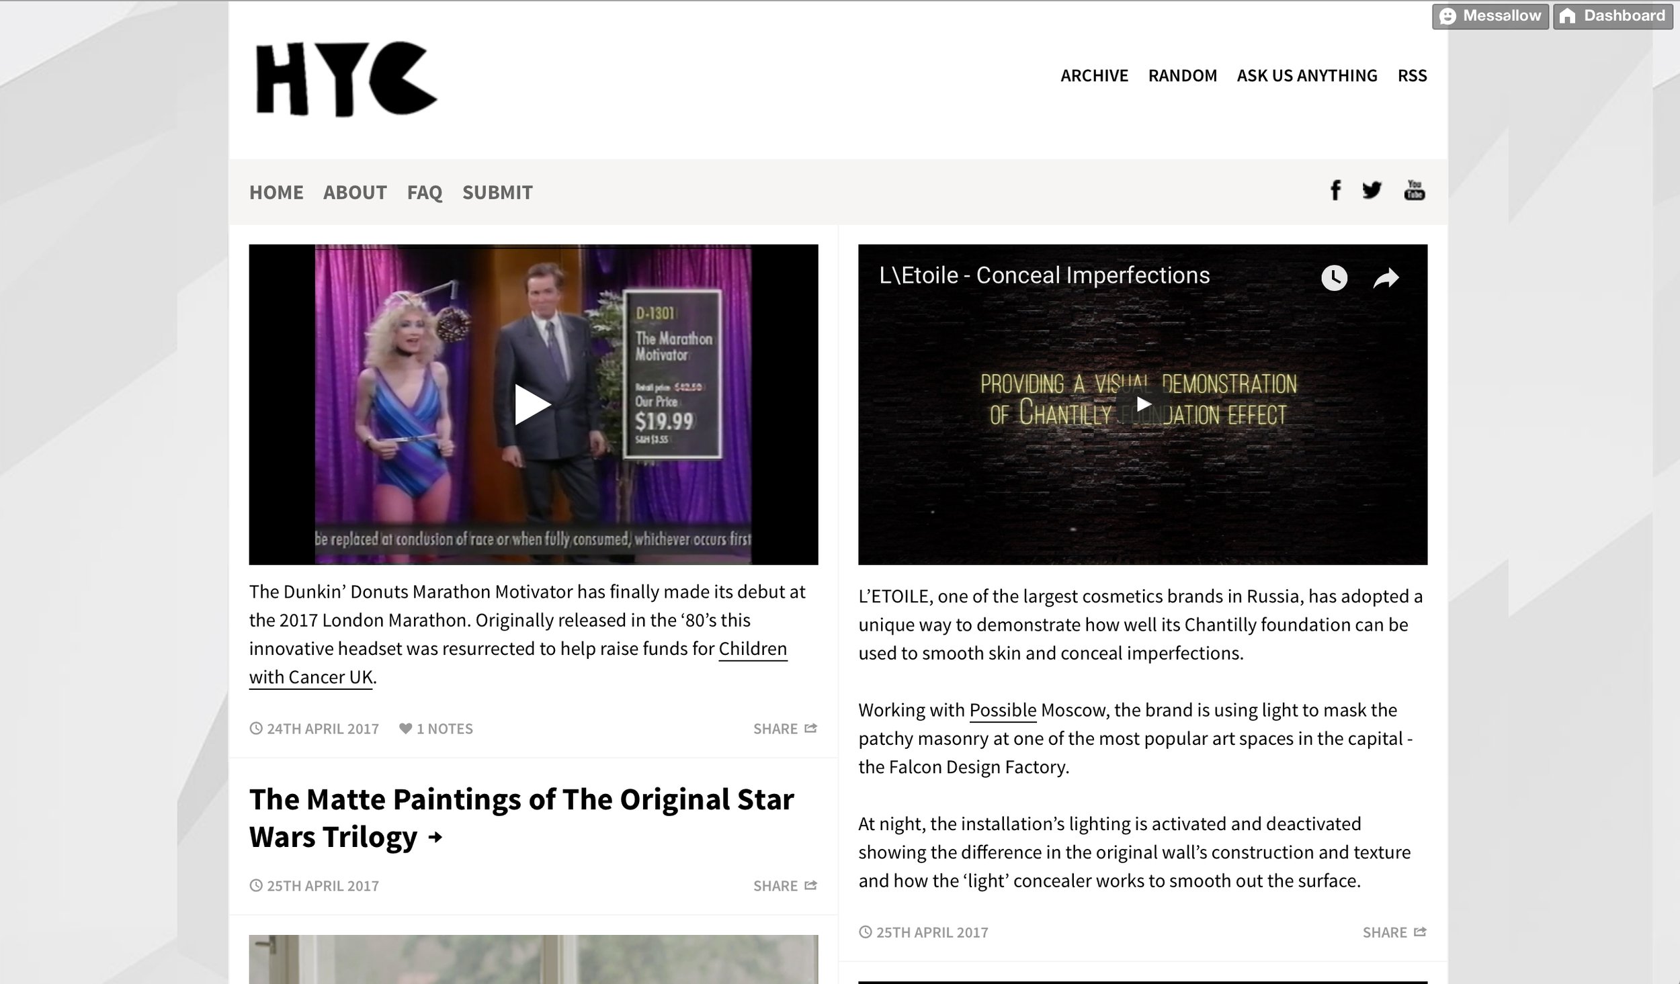
Task: Open the Twitter bird icon
Action: coord(1372,191)
